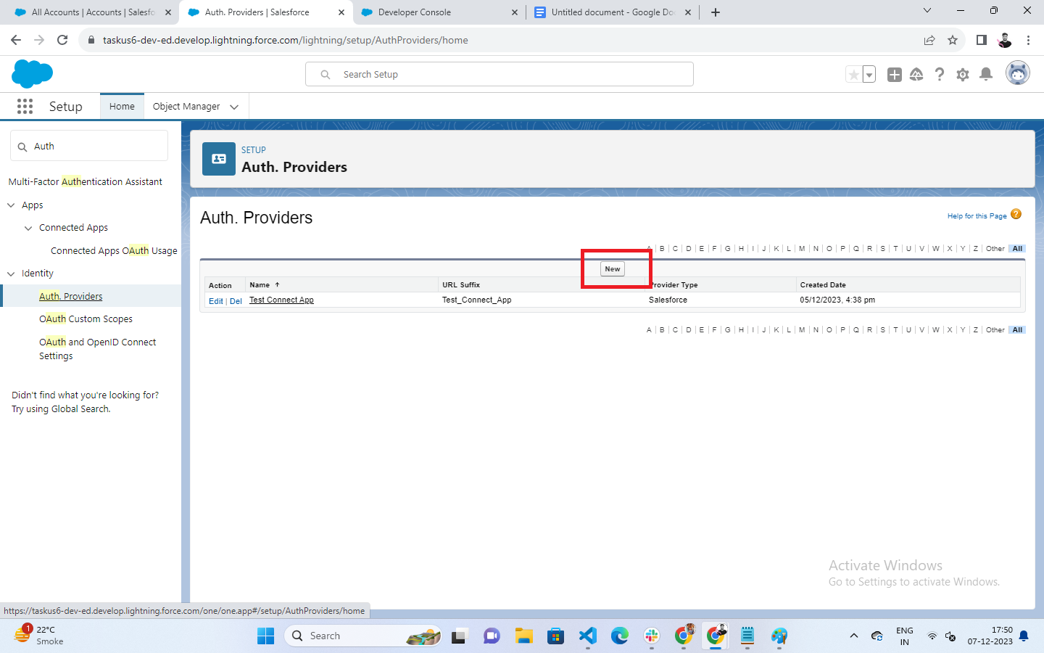
Task: Go back in browser
Action: pos(16,40)
